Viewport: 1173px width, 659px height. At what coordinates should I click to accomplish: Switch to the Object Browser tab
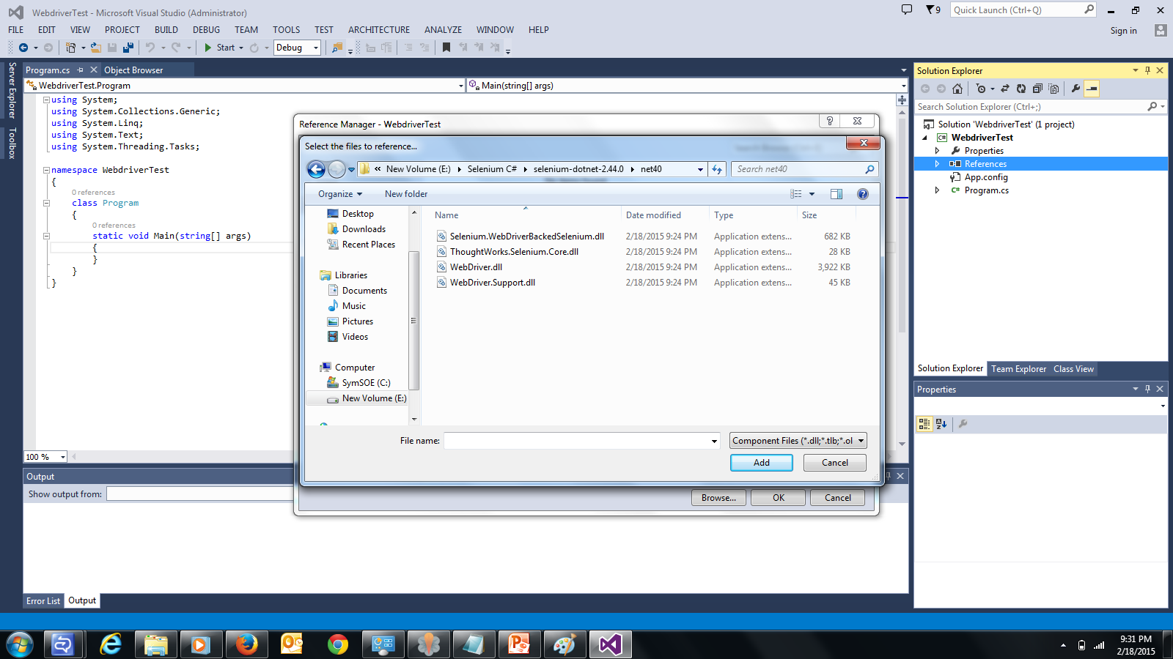pos(133,70)
